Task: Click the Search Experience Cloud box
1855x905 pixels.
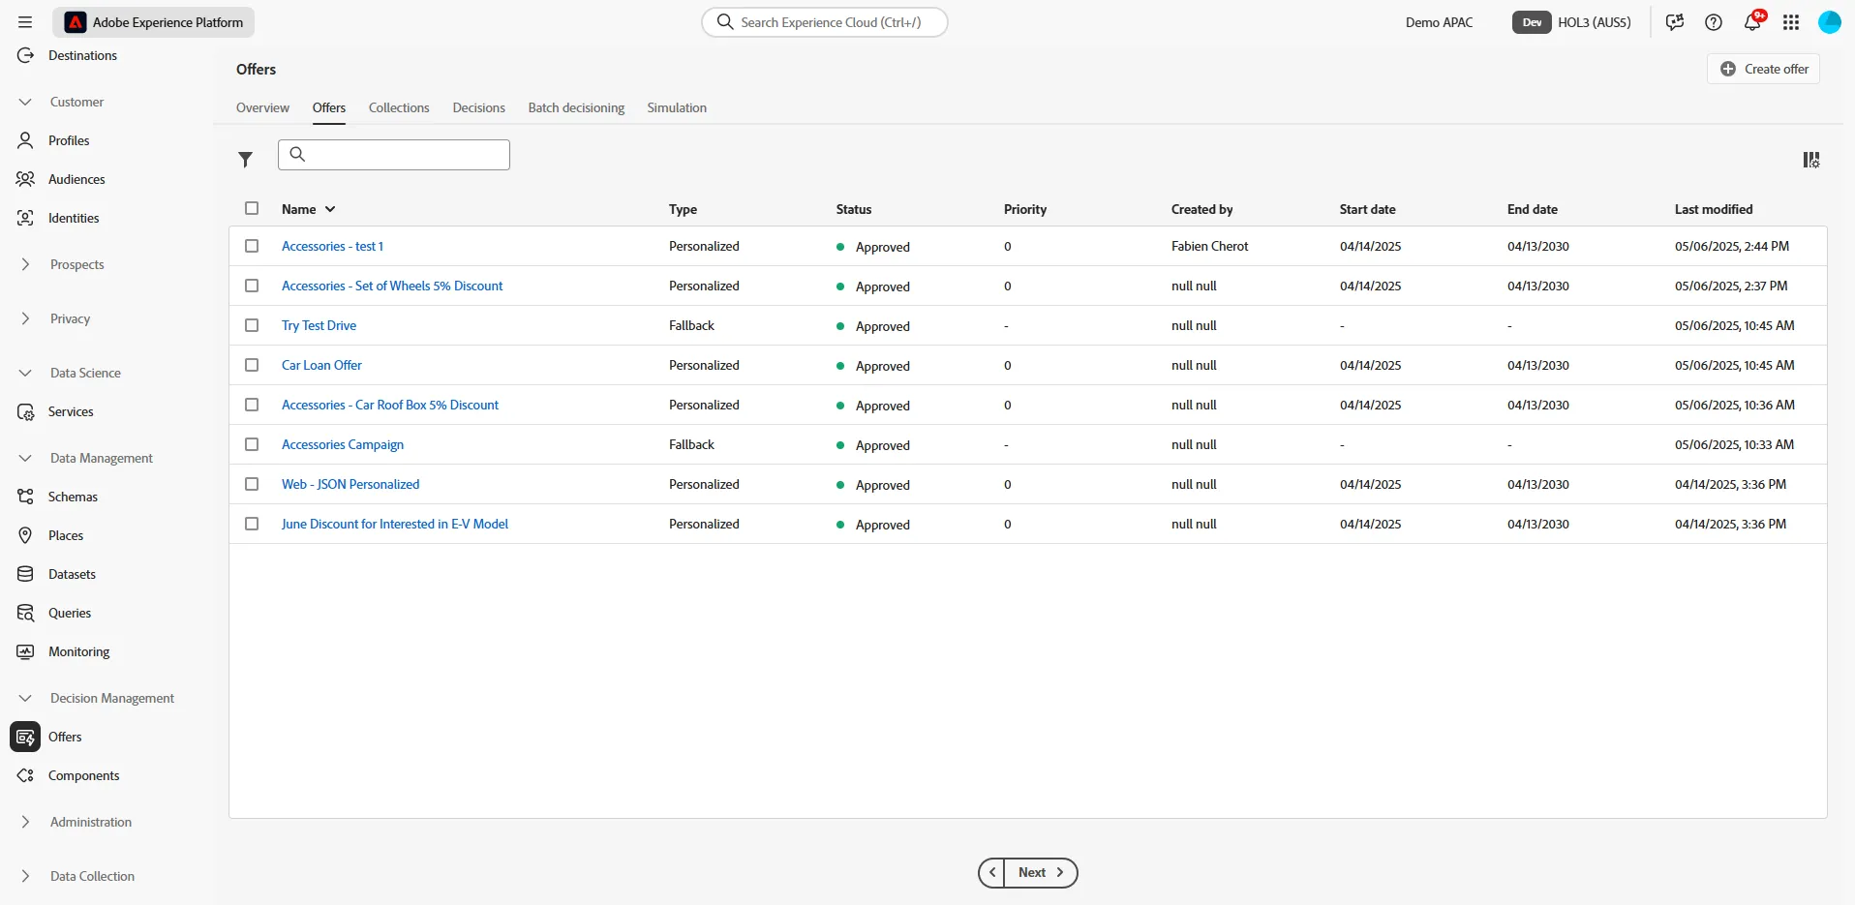Action: tap(825, 22)
